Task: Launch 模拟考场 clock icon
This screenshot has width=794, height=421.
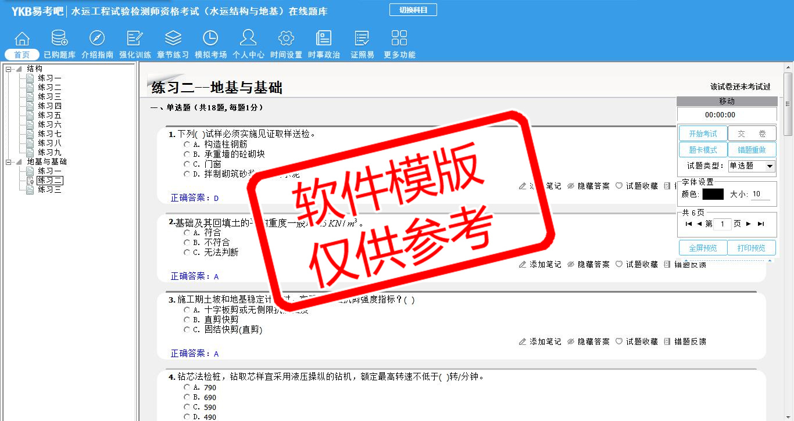Action: (x=210, y=39)
